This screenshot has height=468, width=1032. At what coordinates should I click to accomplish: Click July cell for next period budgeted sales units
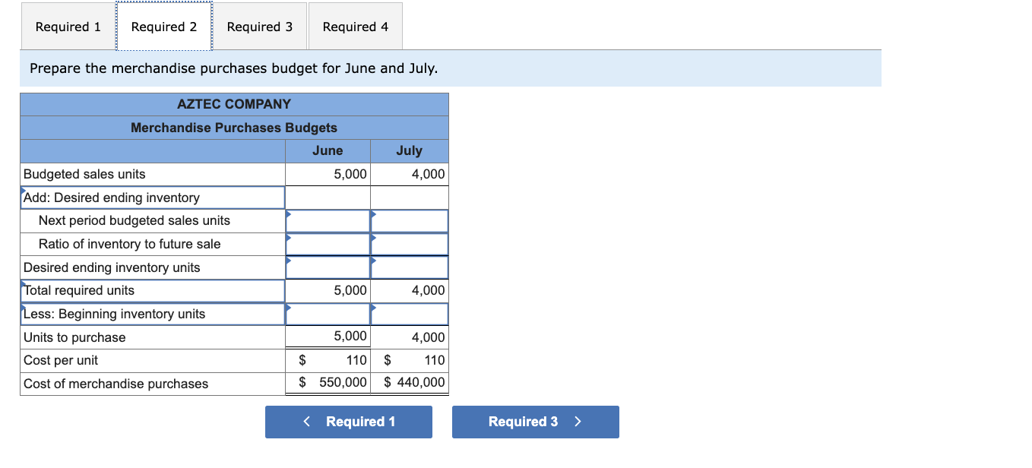[x=409, y=220]
